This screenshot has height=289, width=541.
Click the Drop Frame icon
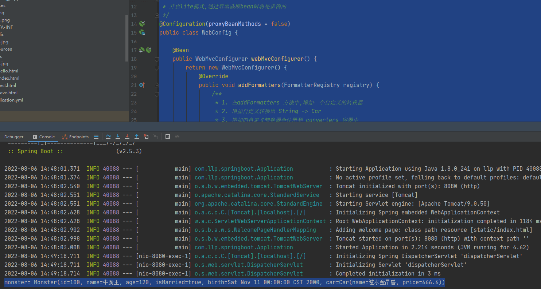(x=146, y=136)
